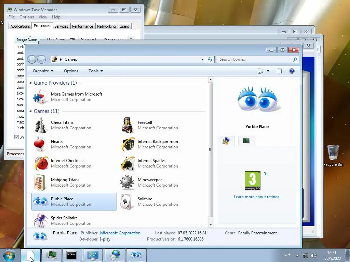The height and width of the screenshot is (262, 350).
Task: Click the Show desktop button
Action: (348, 255)
